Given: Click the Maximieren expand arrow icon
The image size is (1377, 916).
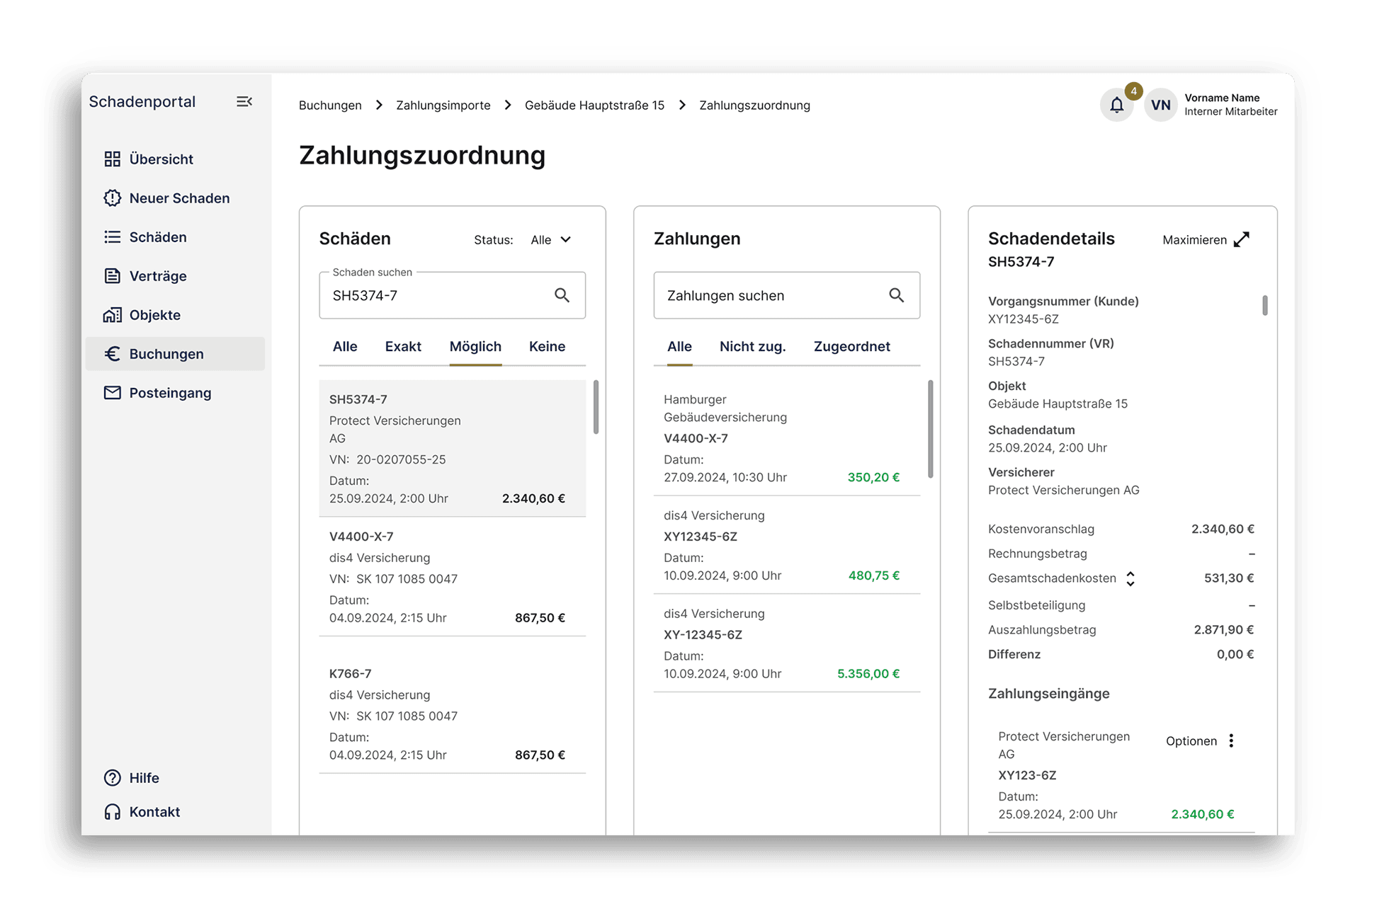Looking at the screenshot, I should point(1242,240).
